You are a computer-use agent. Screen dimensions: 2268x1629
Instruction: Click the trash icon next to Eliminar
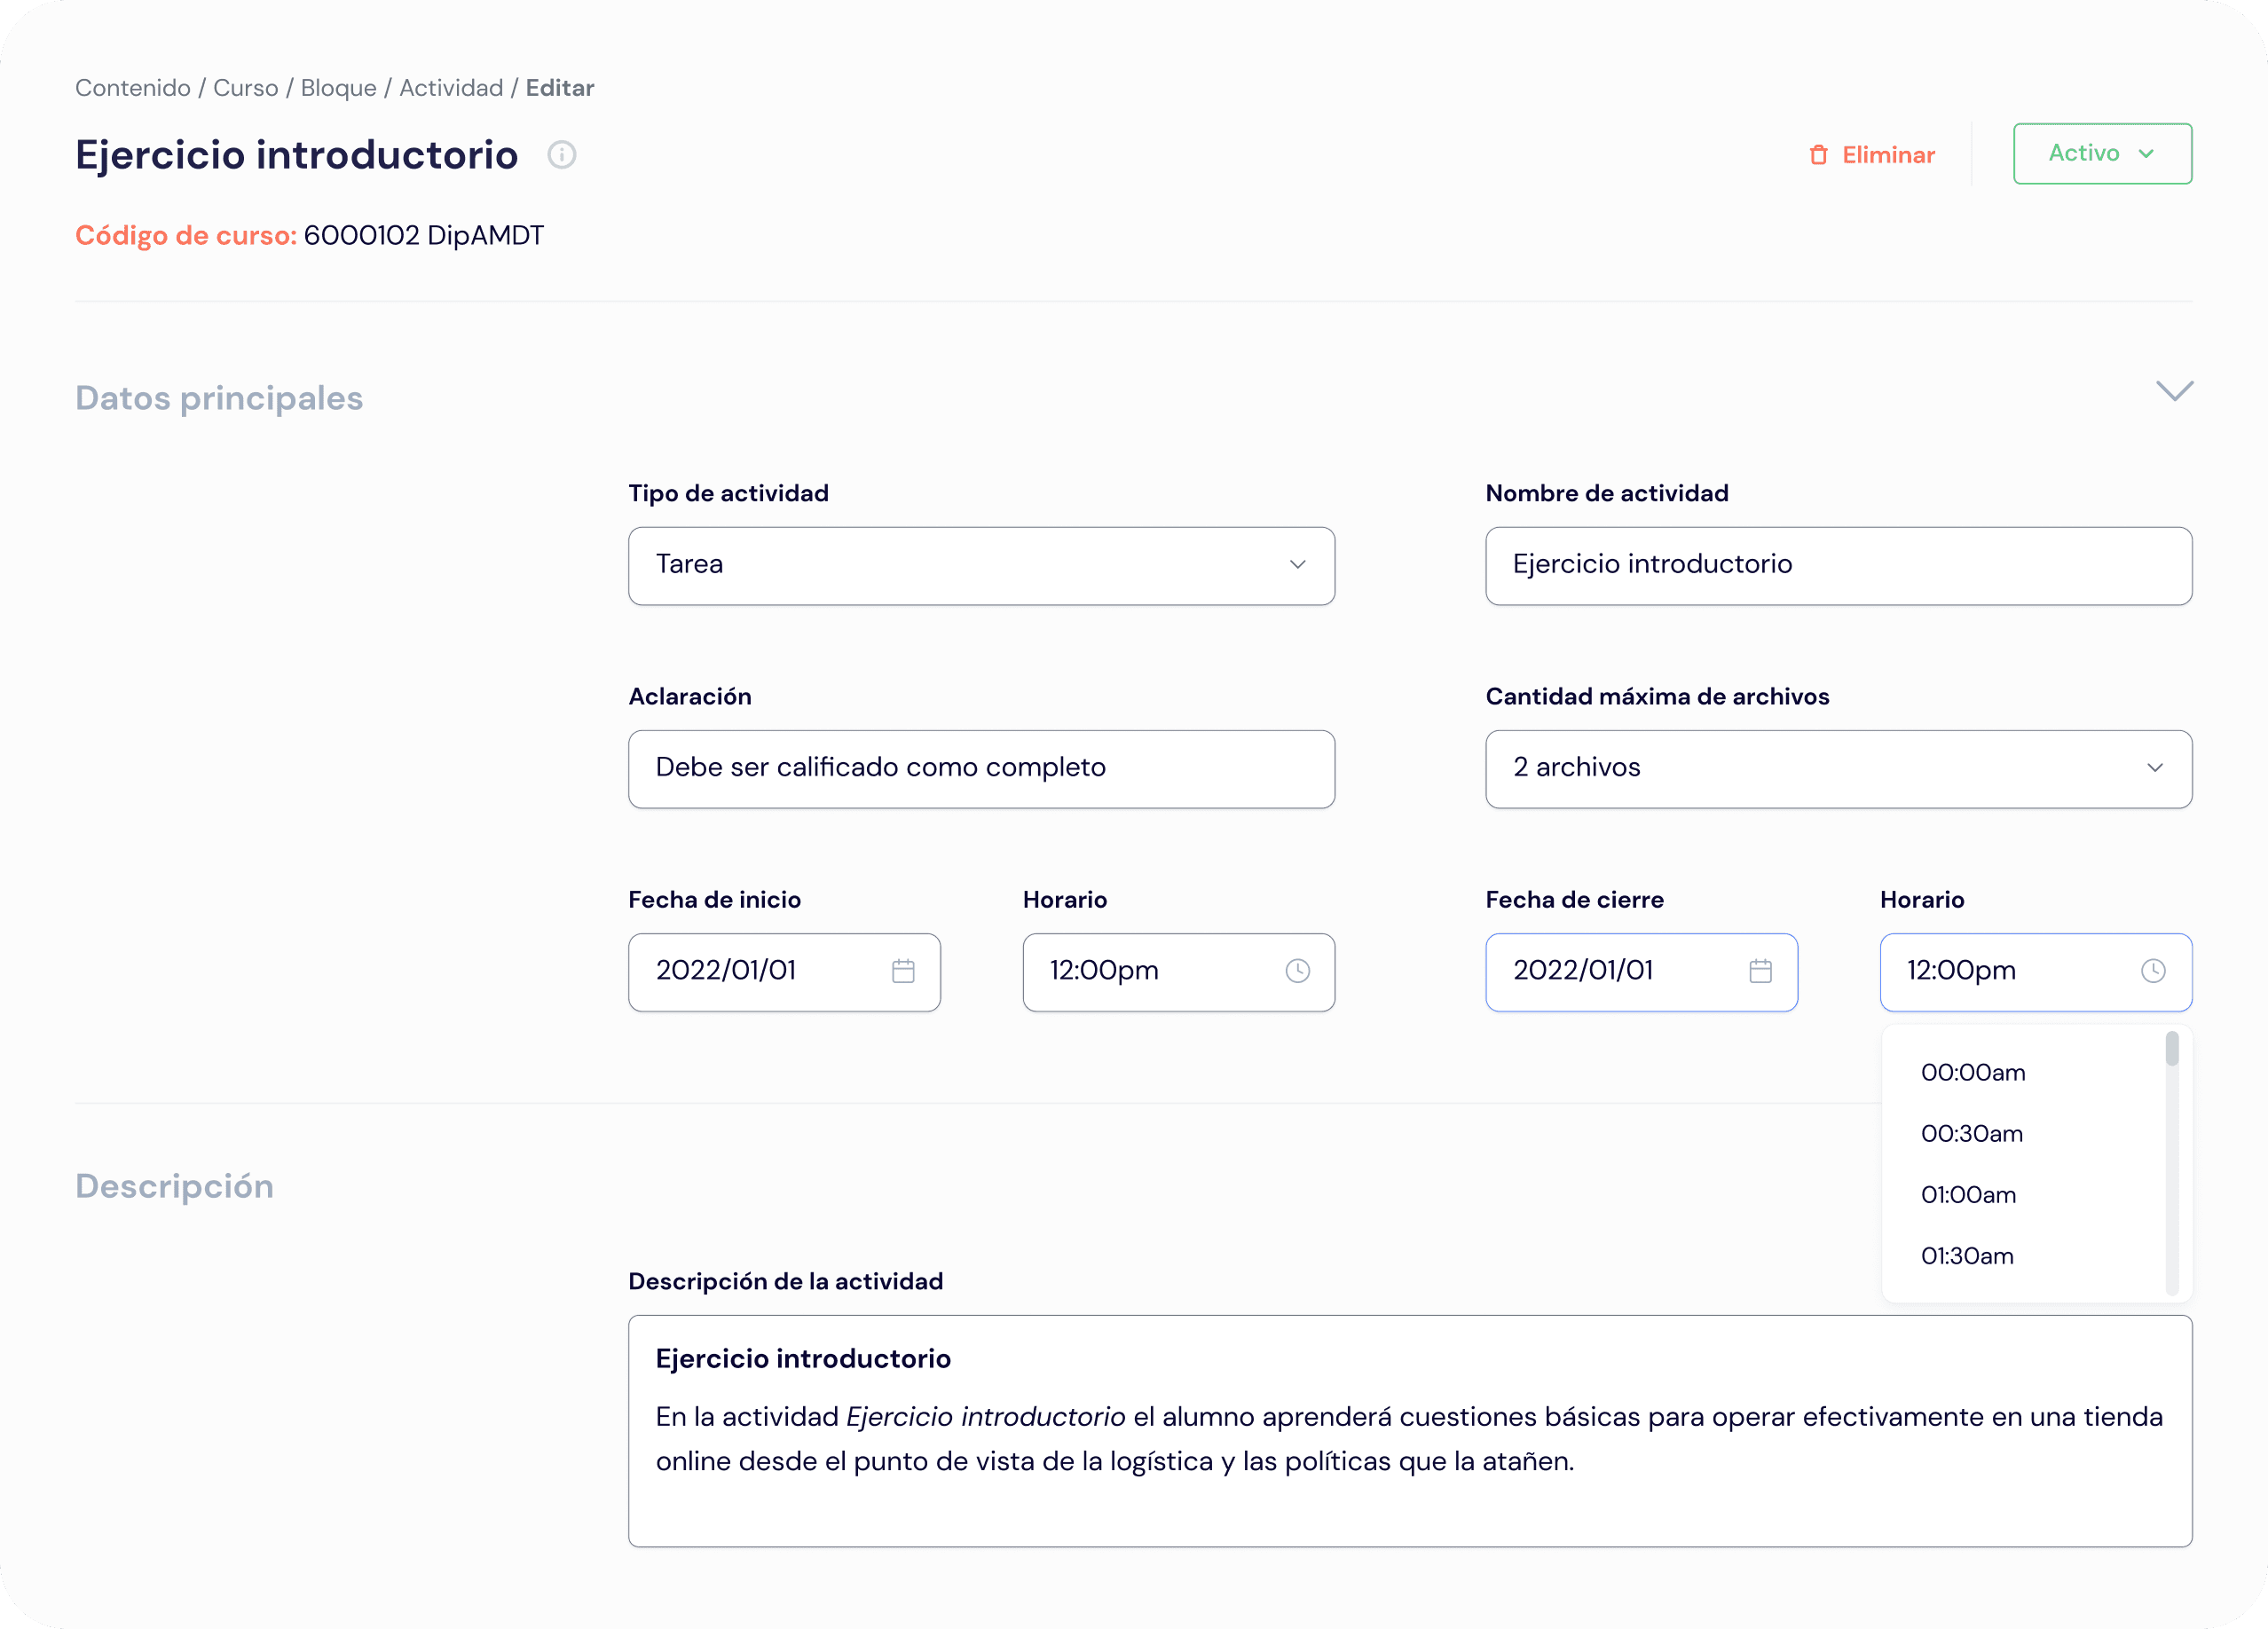[1818, 155]
